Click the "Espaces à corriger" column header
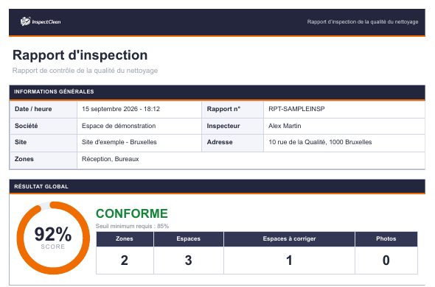Viewport: 435px width, 287px height. (289, 238)
